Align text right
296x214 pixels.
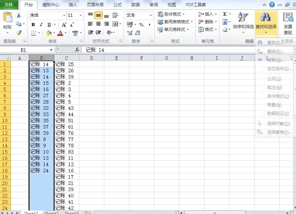coord(106,24)
